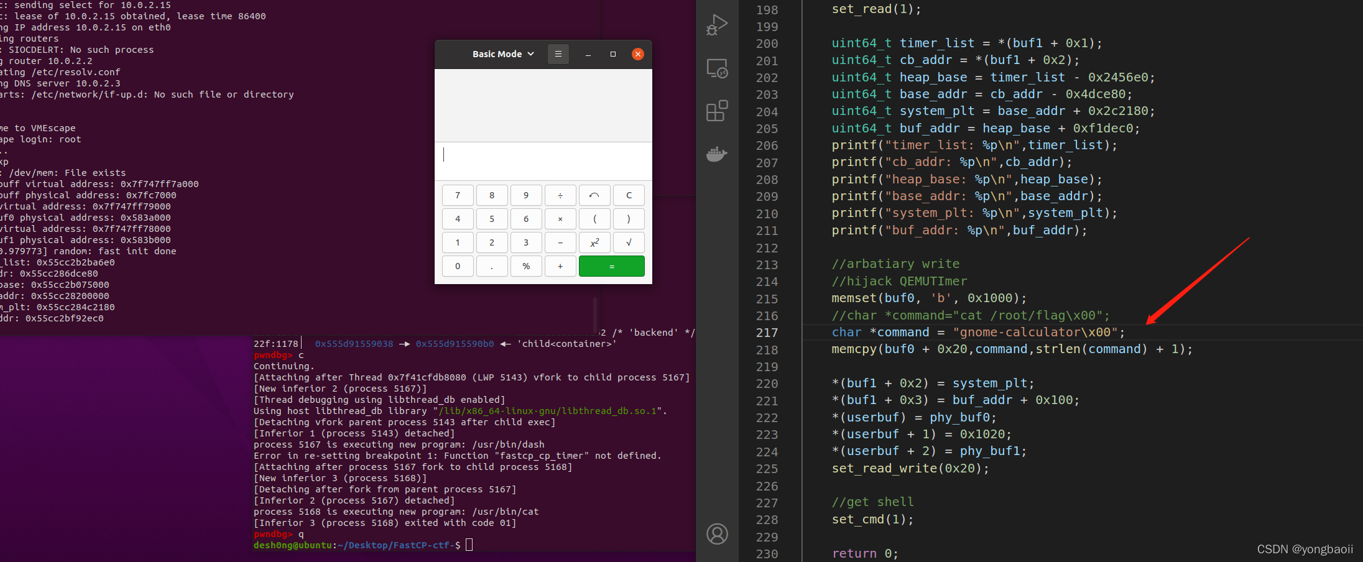The height and width of the screenshot is (562, 1363).
Task: Click "//get shell" comment in editor
Action: (873, 502)
